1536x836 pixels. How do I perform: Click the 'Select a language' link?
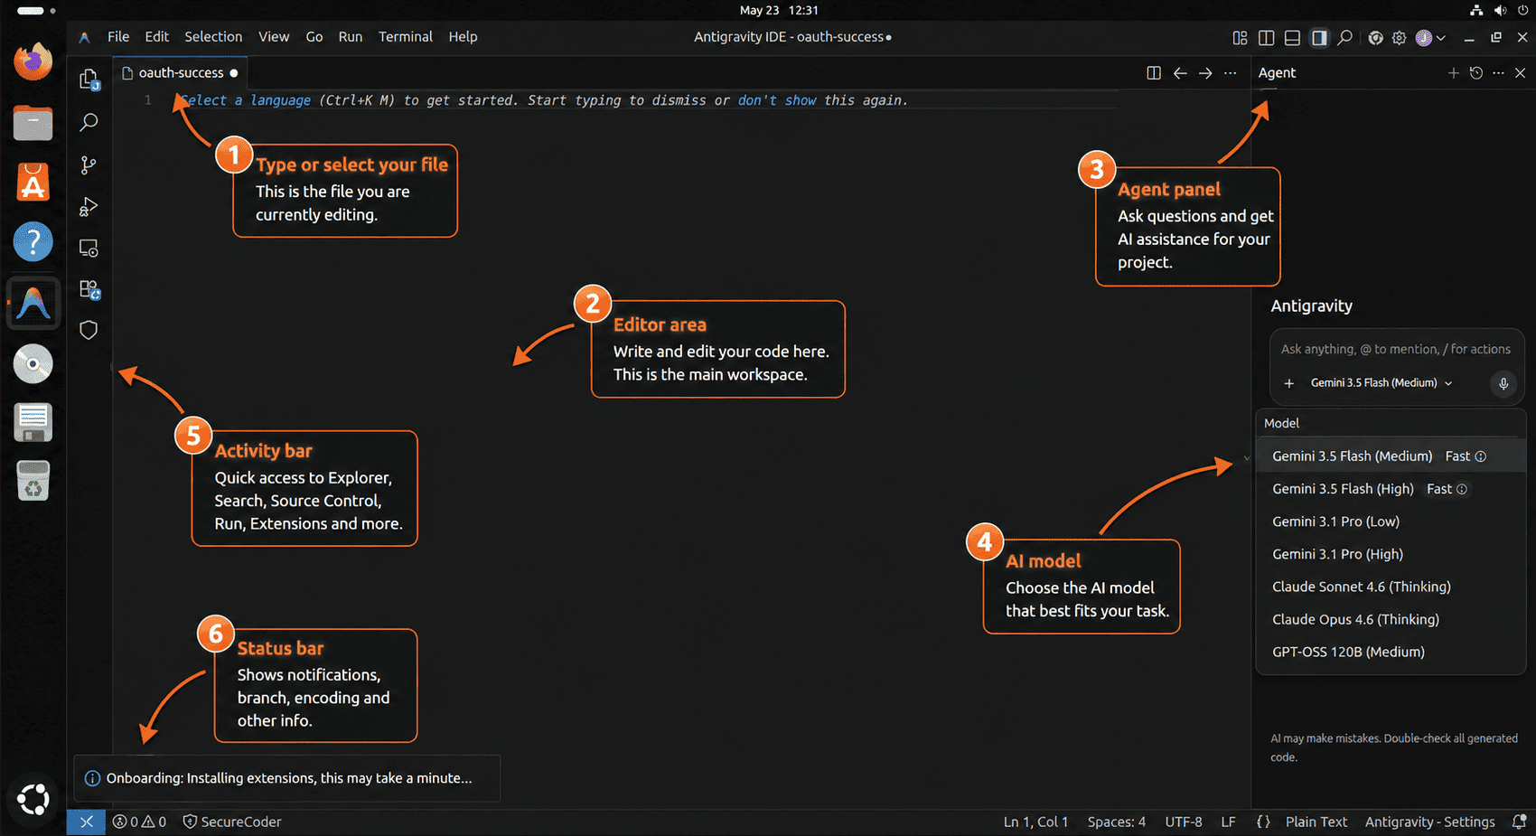tap(245, 100)
